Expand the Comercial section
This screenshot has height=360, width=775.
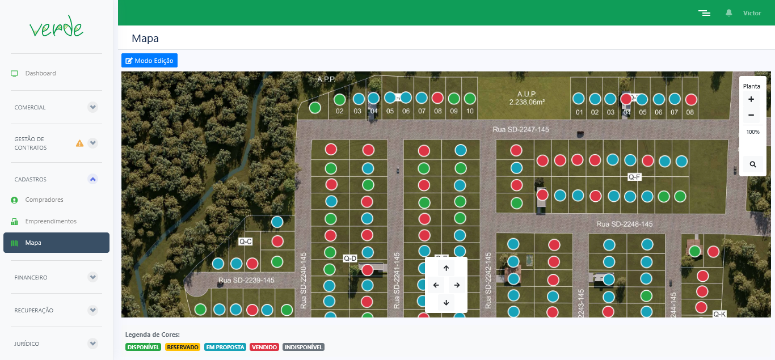(92, 107)
